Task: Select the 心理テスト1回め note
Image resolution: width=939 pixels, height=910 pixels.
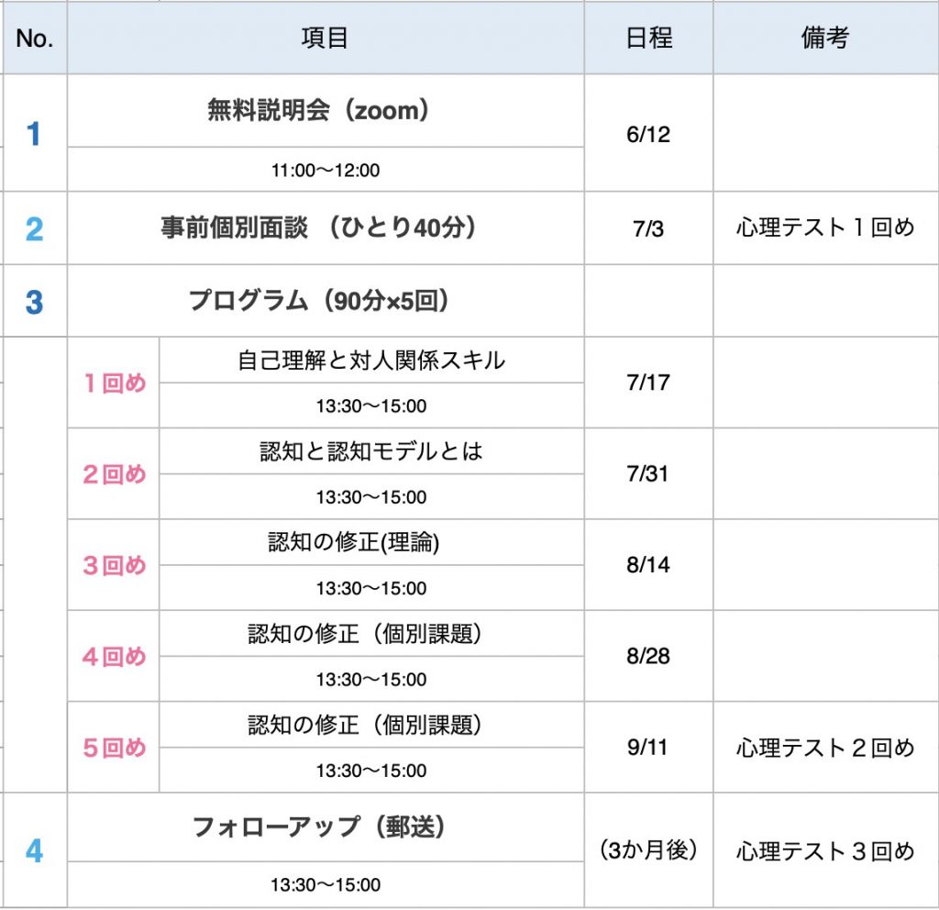Action: coord(825,228)
